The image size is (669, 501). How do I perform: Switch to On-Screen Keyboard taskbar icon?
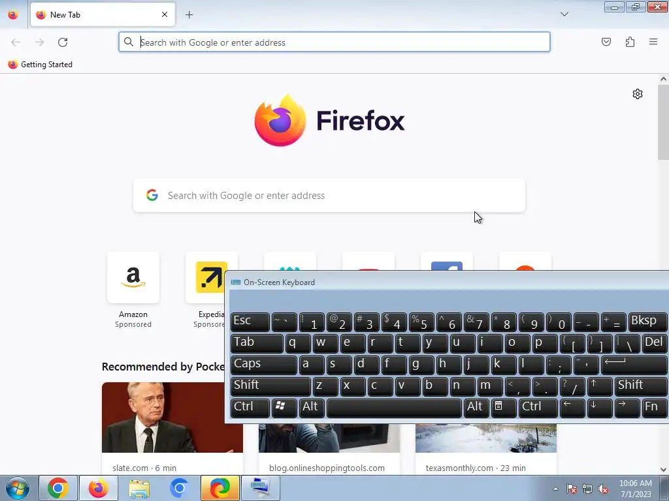pyautogui.click(x=260, y=488)
